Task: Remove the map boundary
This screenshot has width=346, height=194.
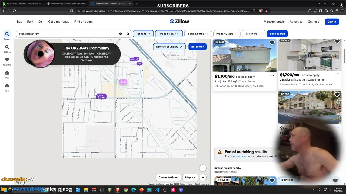Action: [x=169, y=47]
